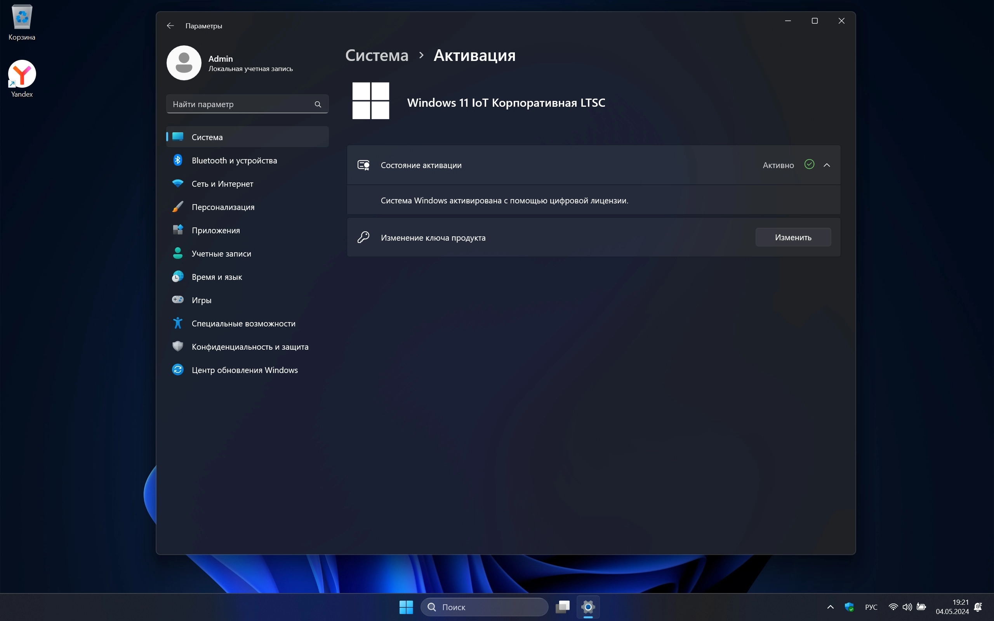This screenshot has width=994, height=621.
Task: Open Bluetooth и устройства settings
Action: 234,161
